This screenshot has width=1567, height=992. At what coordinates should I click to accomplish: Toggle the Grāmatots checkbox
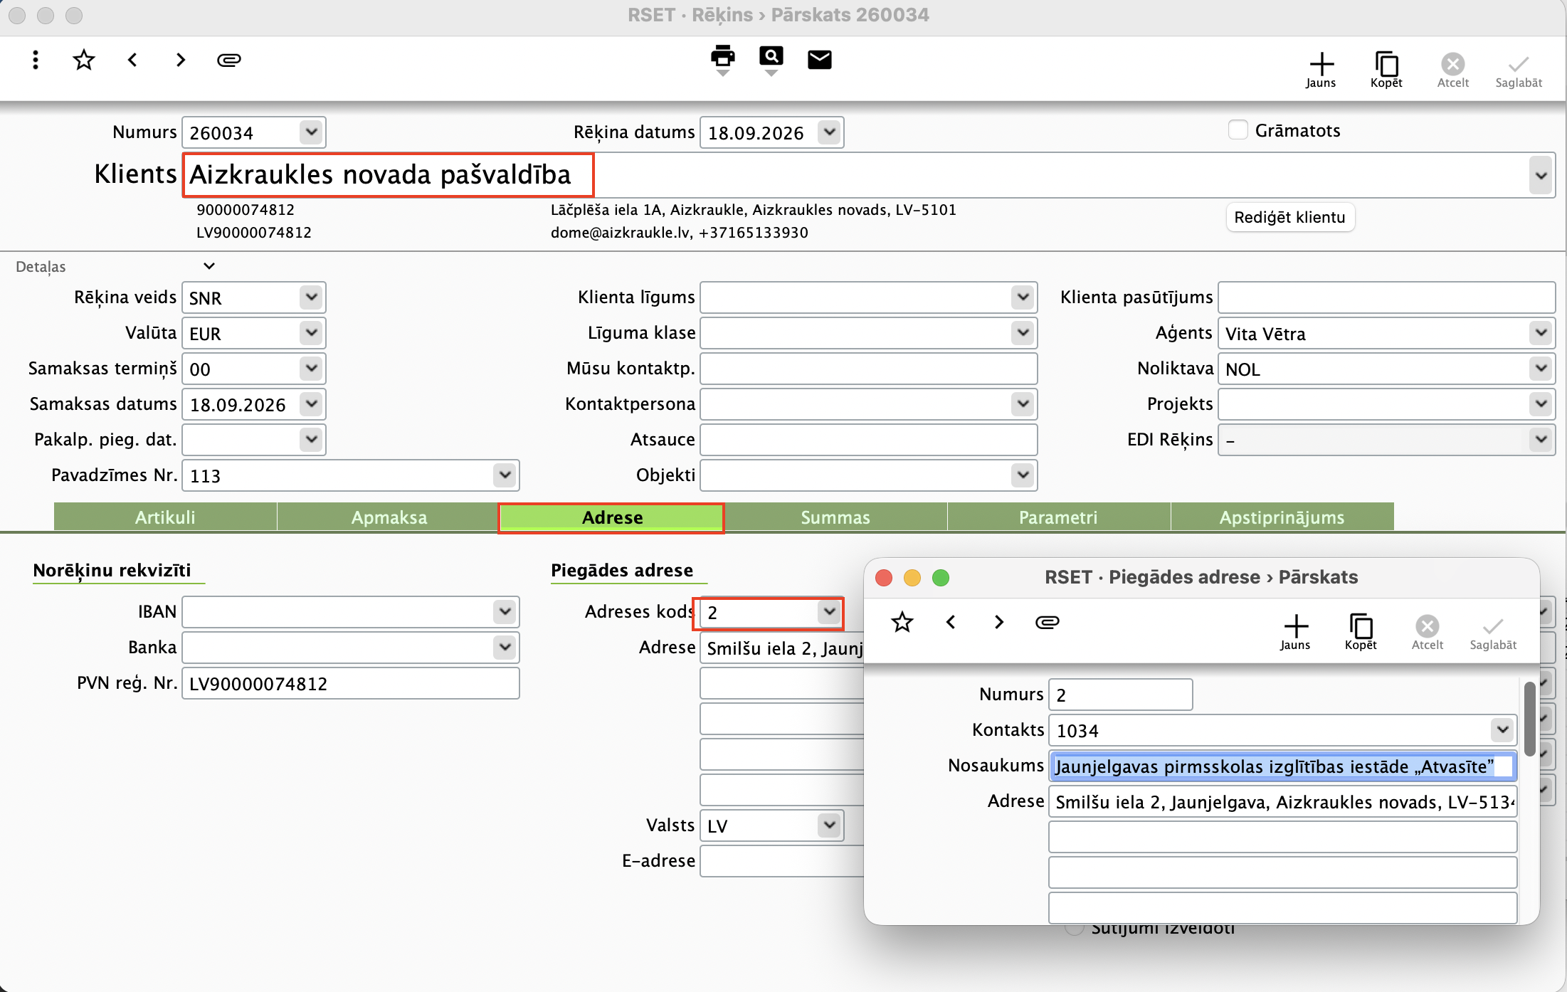[1238, 130]
